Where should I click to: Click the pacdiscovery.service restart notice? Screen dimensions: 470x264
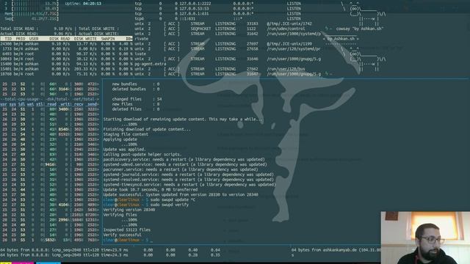tap(184, 160)
